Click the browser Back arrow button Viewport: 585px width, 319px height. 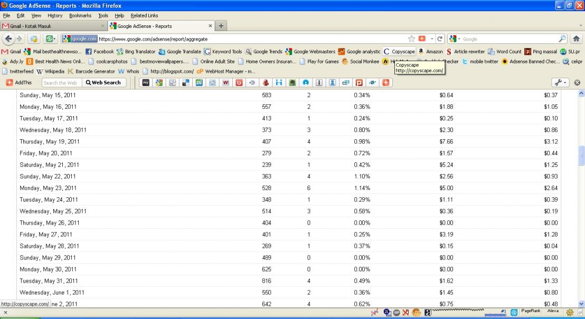point(9,39)
